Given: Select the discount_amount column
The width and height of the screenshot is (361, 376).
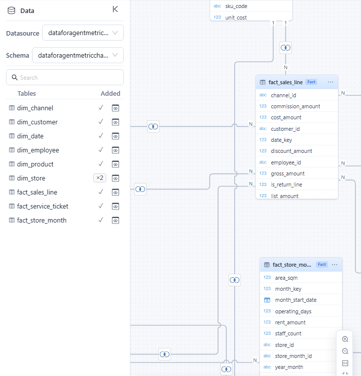Looking at the screenshot, I should pos(297,151).
